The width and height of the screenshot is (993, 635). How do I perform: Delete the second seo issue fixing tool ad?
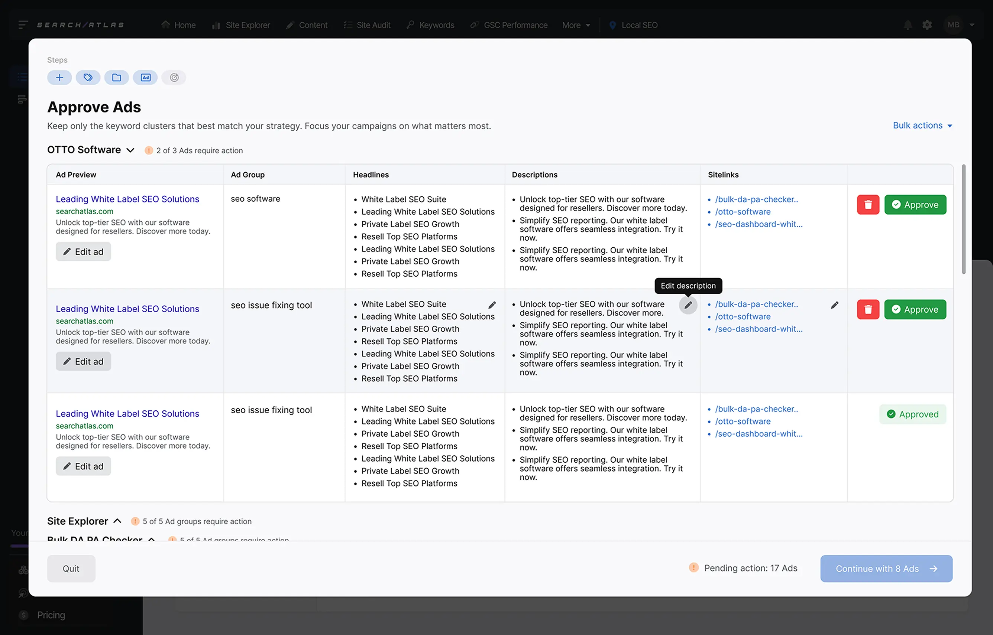point(868,309)
